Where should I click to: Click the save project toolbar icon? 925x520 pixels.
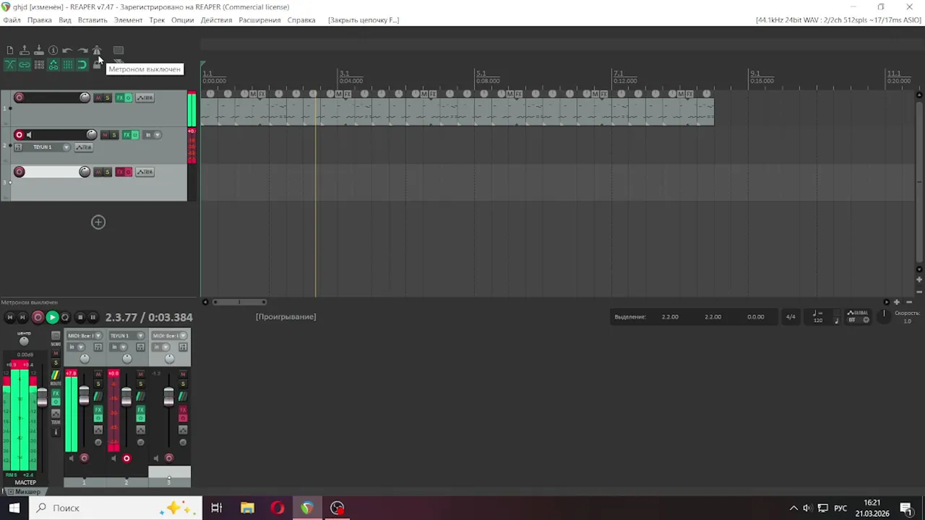click(x=39, y=51)
